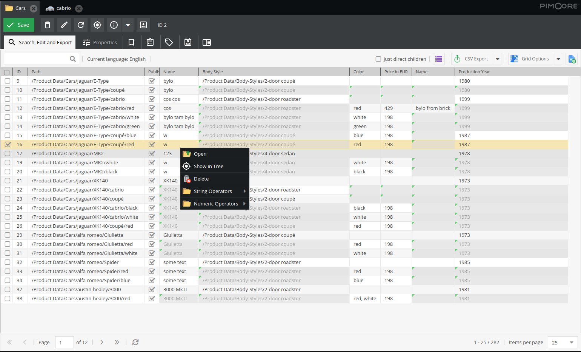Open the bookmark icon tab
Screen dimensions: 581x352
tap(131, 42)
